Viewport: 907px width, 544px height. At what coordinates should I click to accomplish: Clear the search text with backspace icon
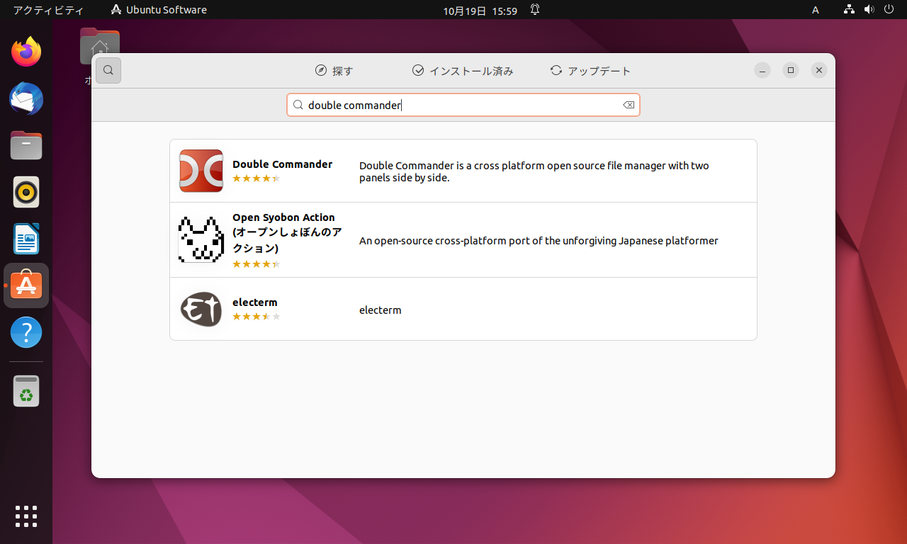(x=629, y=105)
